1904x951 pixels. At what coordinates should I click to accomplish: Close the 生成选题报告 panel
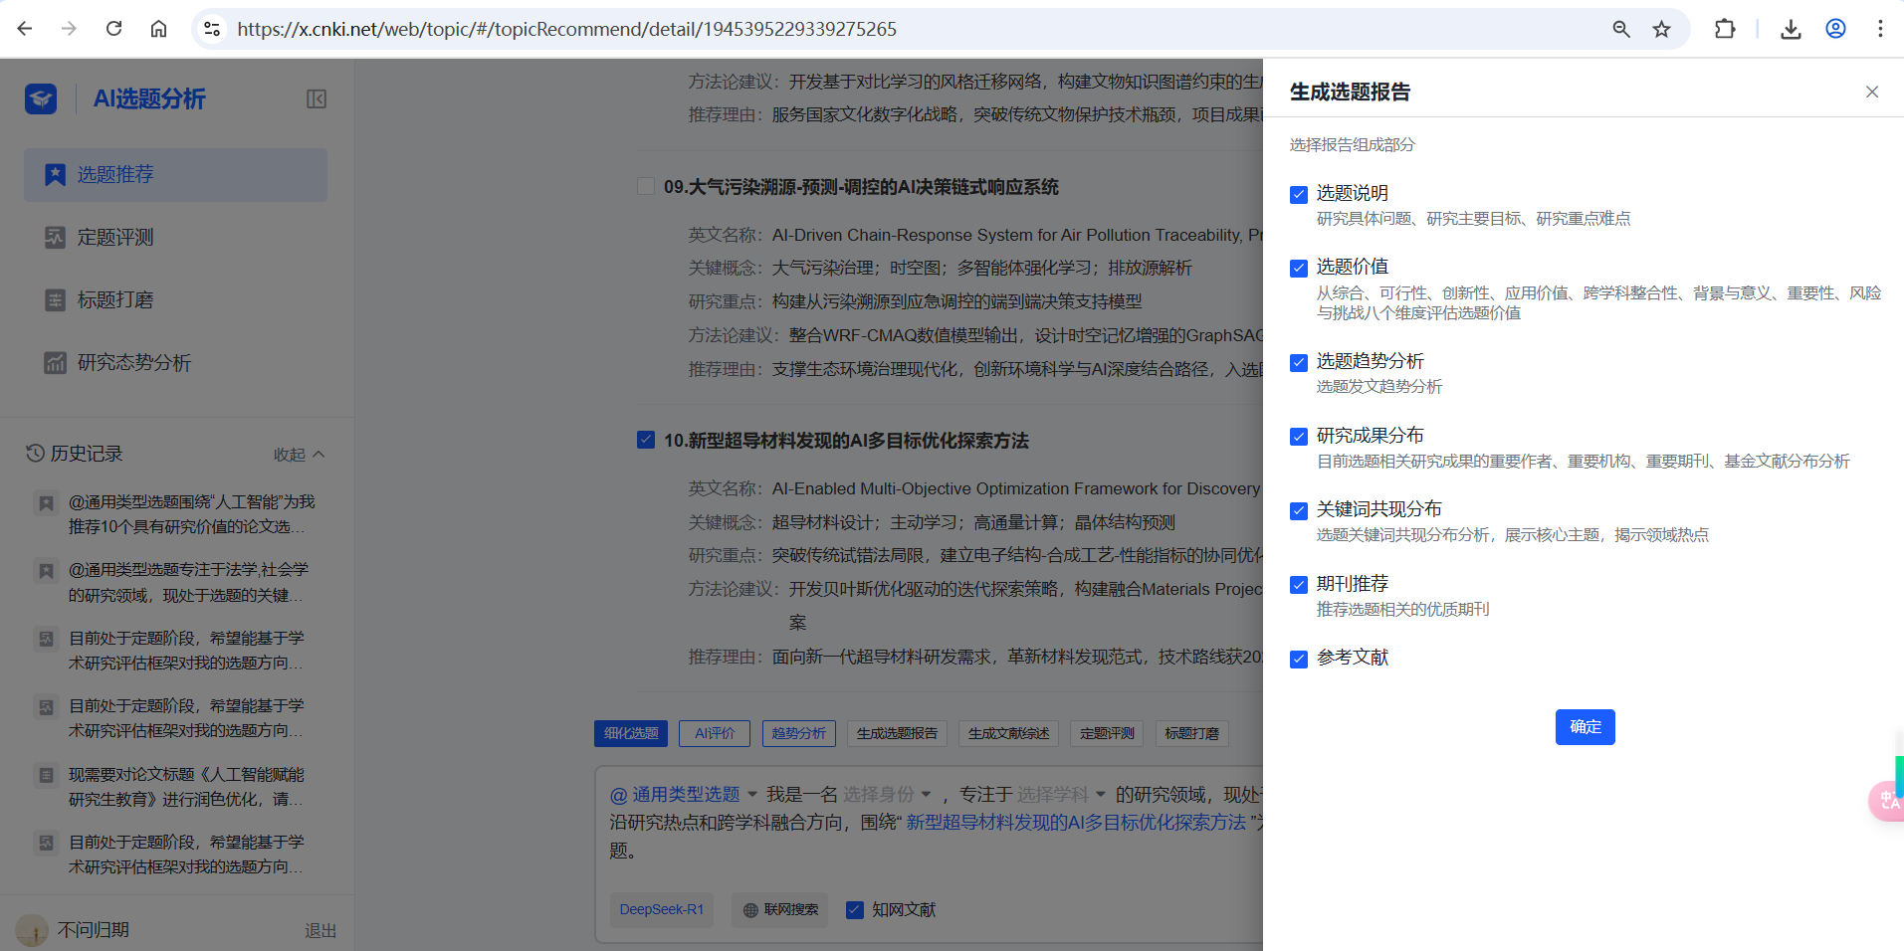(x=1871, y=92)
